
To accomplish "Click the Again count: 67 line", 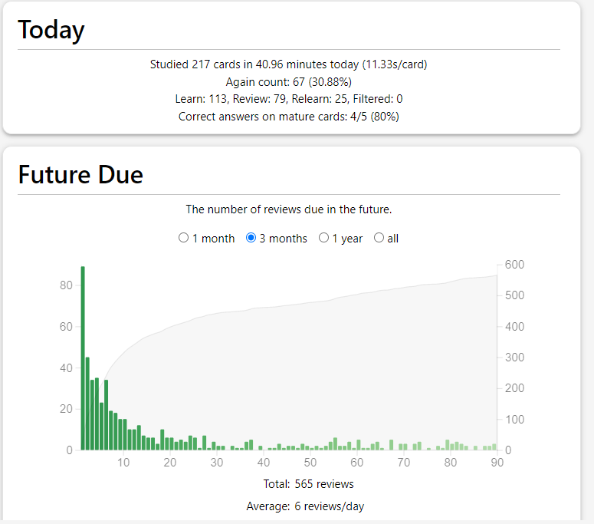I will click(288, 81).
